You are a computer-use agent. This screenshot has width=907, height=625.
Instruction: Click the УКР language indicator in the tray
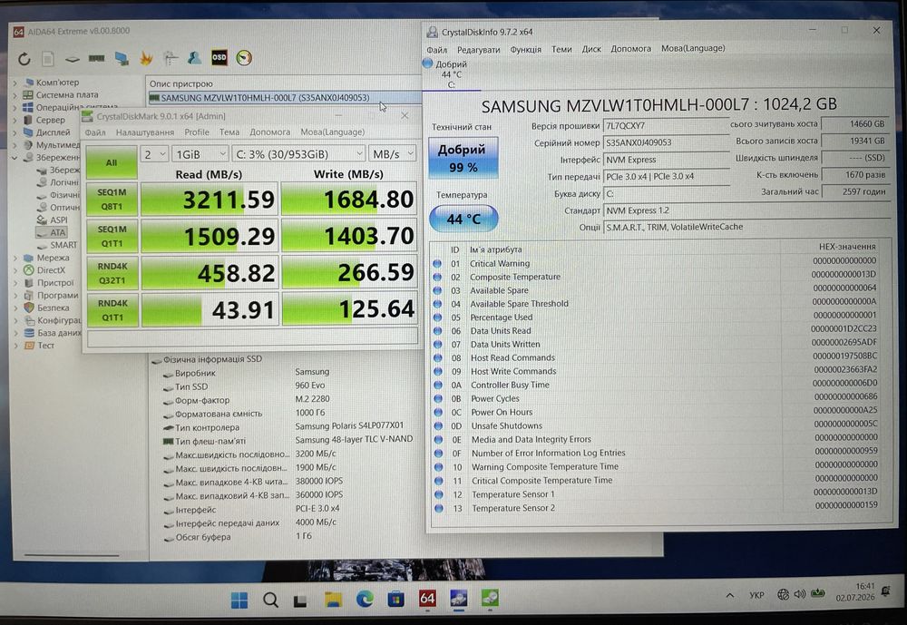coord(756,595)
